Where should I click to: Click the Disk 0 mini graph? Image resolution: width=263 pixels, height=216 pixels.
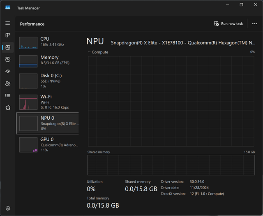pyautogui.click(x=28, y=81)
